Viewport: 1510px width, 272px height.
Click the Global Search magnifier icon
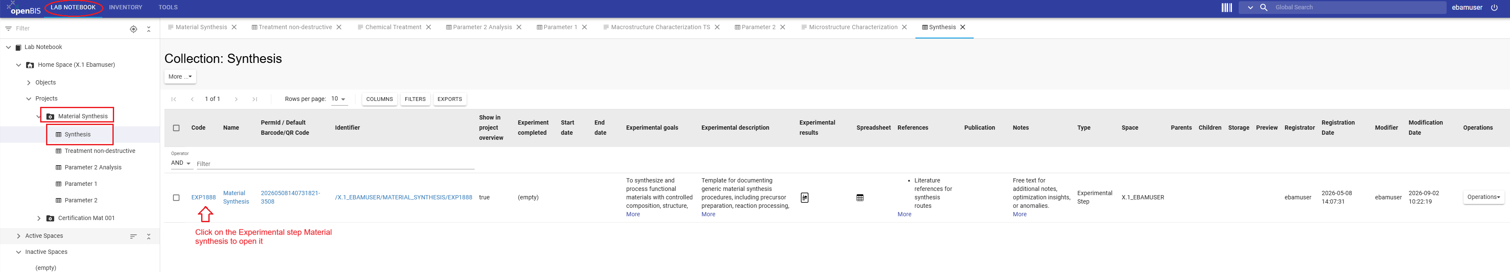click(x=1264, y=8)
